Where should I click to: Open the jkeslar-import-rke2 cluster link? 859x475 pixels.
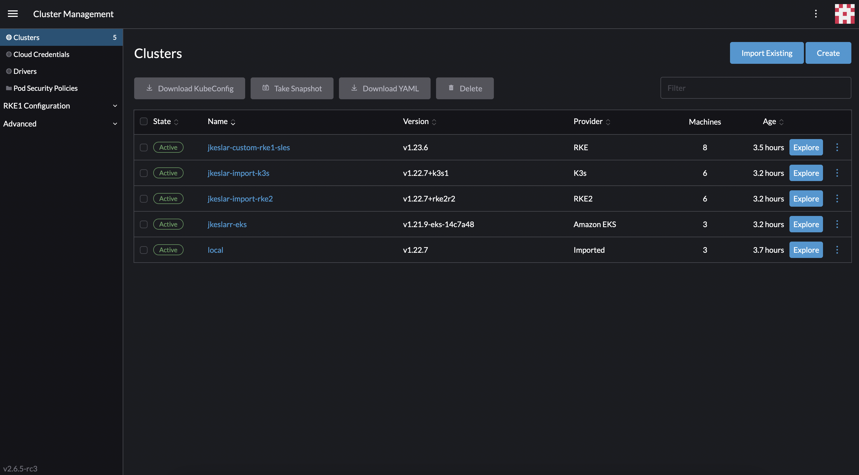click(x=240, y=199)
